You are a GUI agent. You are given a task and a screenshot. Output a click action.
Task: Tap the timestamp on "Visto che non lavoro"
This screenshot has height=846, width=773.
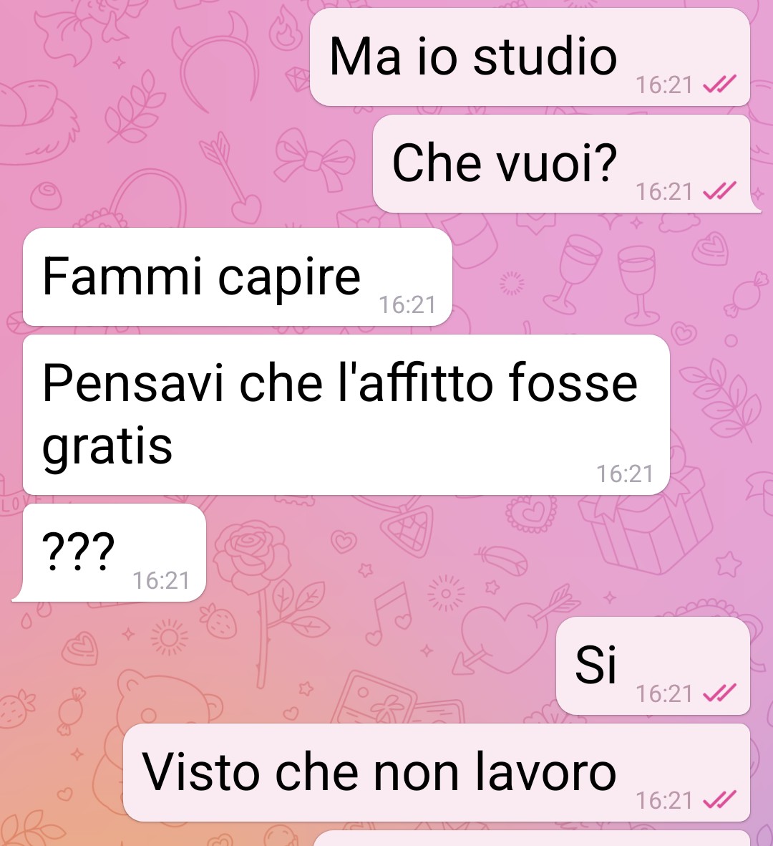tap(664, 801)
